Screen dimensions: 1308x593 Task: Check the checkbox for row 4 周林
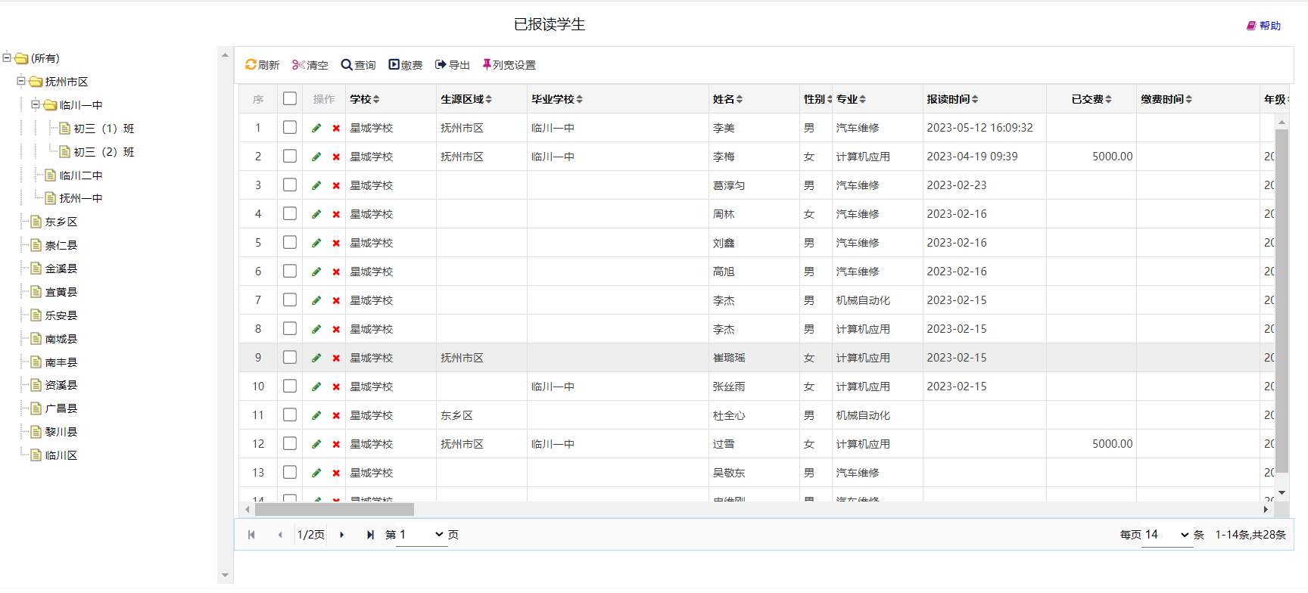tap(290, 213)
